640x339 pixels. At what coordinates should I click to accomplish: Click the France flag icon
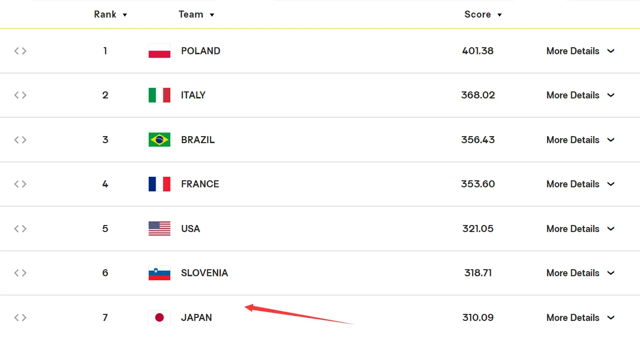tap(159, 184)
